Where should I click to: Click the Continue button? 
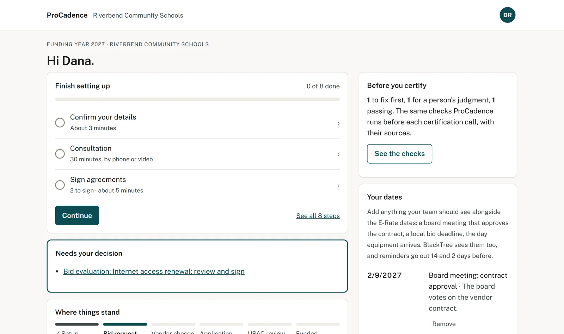pyautogui.click(x=77, y=216)
